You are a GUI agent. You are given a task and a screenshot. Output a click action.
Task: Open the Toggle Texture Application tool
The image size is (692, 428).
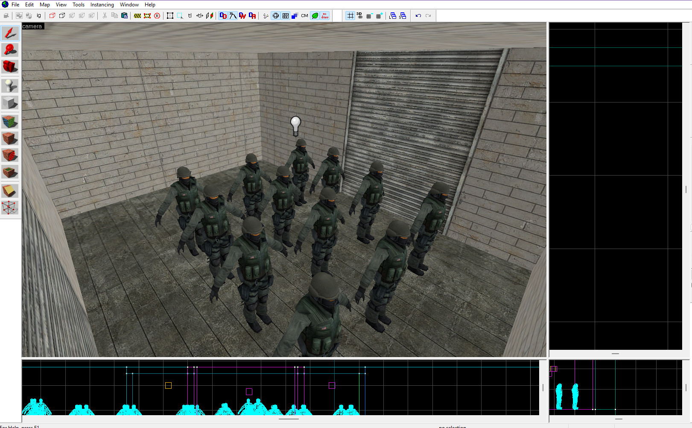coord(10,122)
